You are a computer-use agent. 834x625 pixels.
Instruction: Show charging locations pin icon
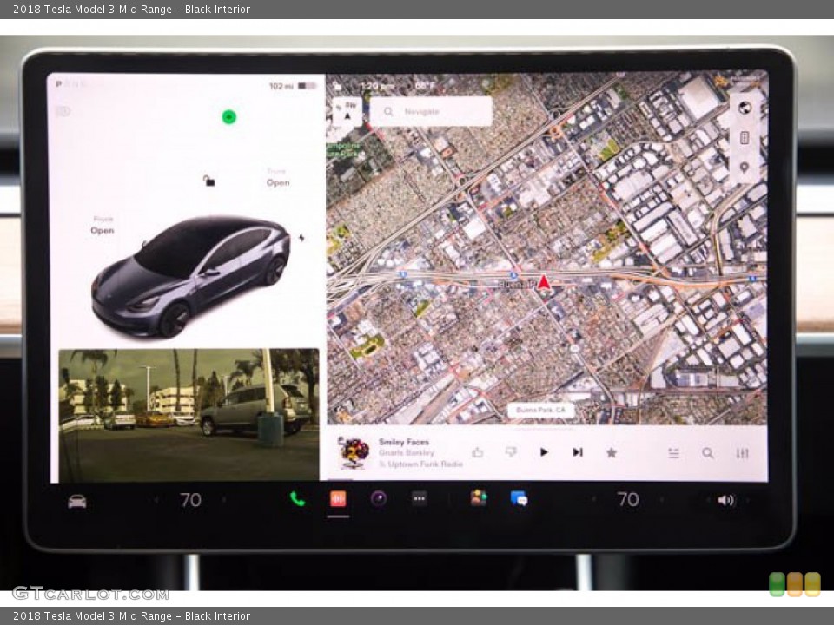745,168
